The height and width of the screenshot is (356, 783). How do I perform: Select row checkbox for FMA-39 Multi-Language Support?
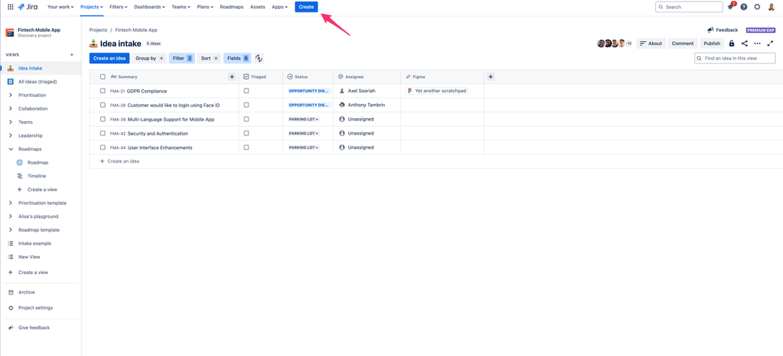(x=103, y=119)
